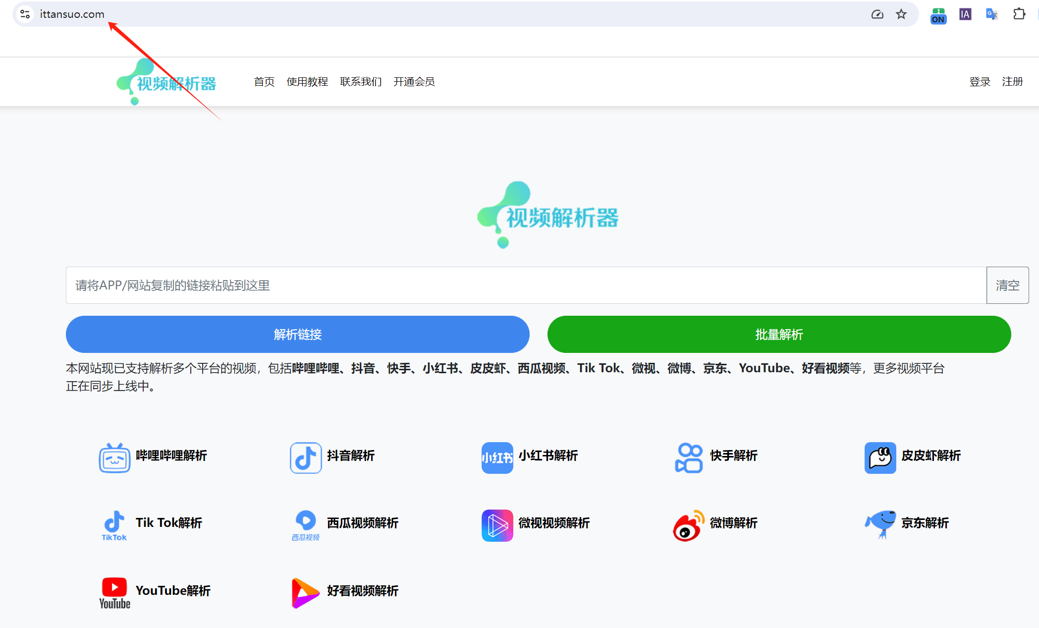The width and height of the screenshot is (1039, 628).
Task: Go to 首页 in navigation menu
Action: (264, 82)
